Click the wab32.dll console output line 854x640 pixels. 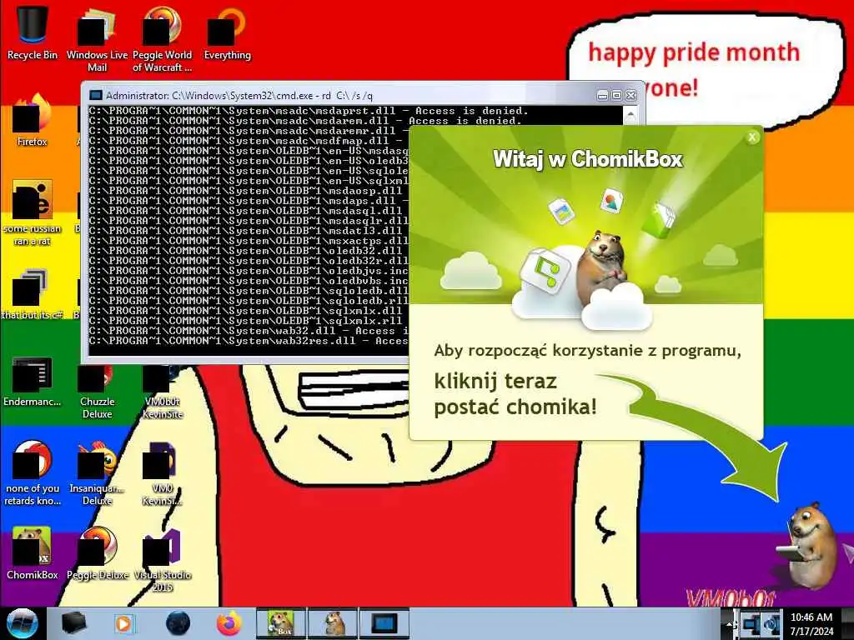[x=249, y=330]
